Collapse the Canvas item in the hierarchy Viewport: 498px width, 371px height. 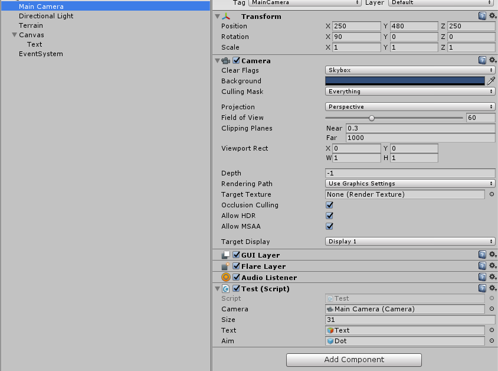point(14,35)
